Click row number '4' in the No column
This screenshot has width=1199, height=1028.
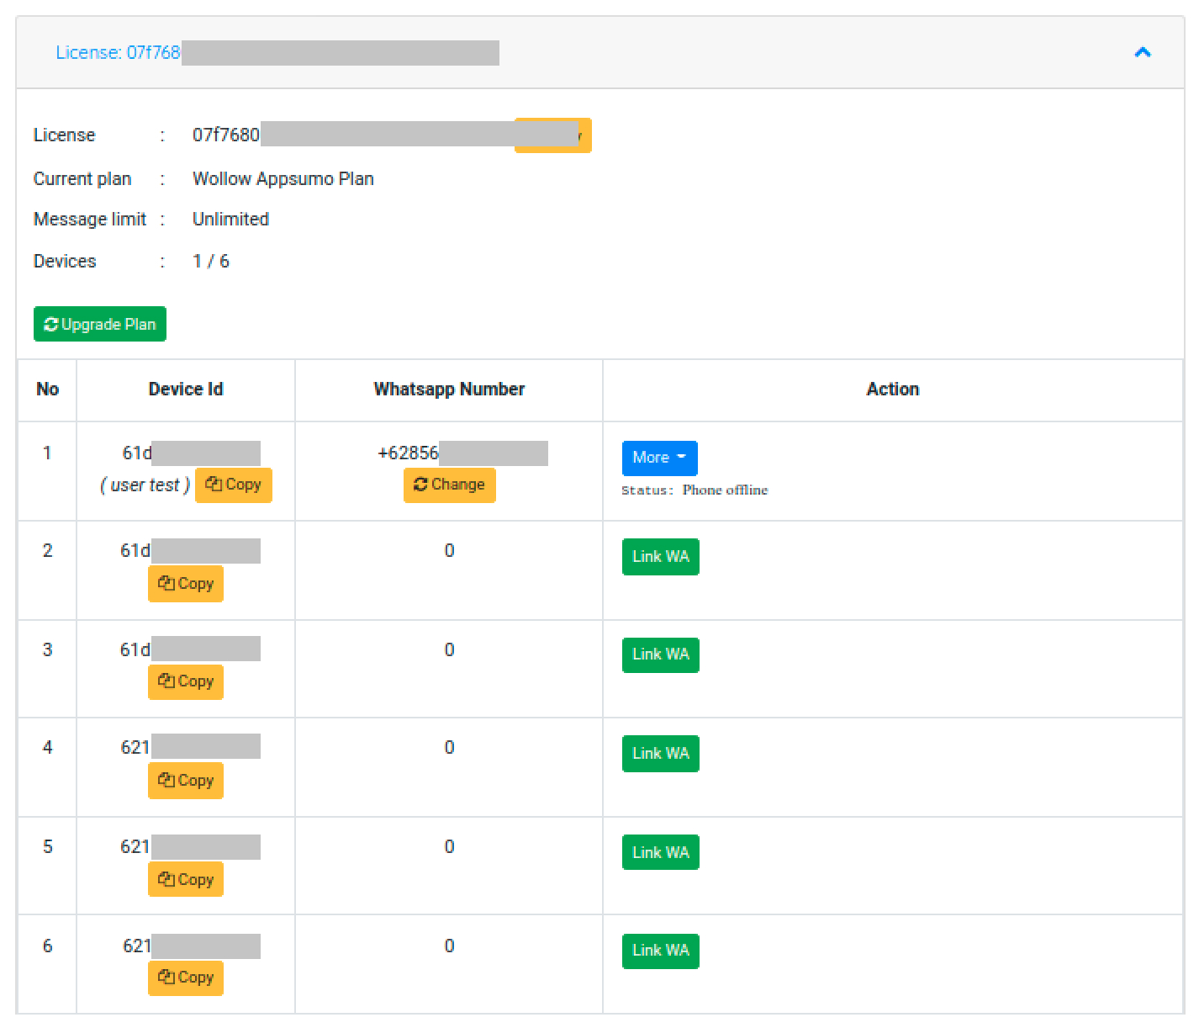click(x=47, y=747)
